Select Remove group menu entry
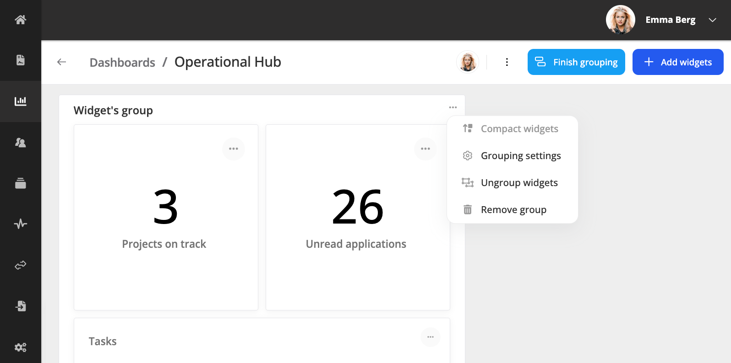731x363 pixels. 513,210
